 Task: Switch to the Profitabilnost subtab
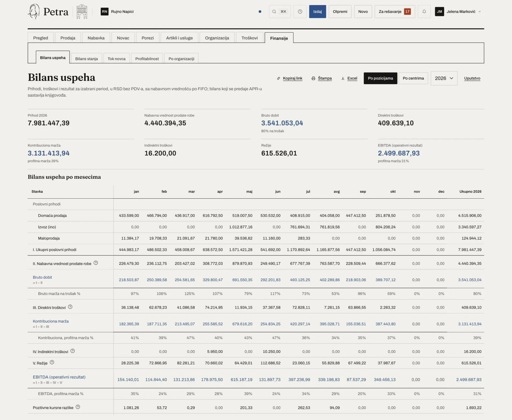click(x=147, y=59)
